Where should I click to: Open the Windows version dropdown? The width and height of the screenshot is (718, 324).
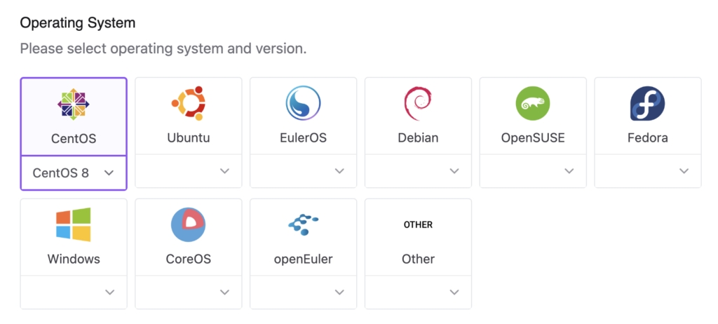(x=74, y=292)
